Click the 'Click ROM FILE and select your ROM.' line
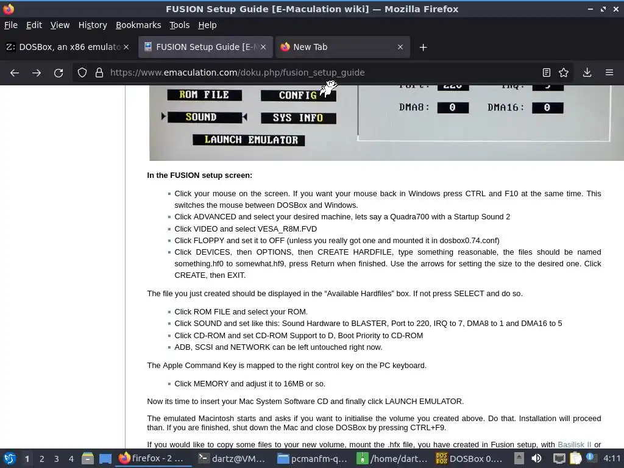 coord(241,312)
